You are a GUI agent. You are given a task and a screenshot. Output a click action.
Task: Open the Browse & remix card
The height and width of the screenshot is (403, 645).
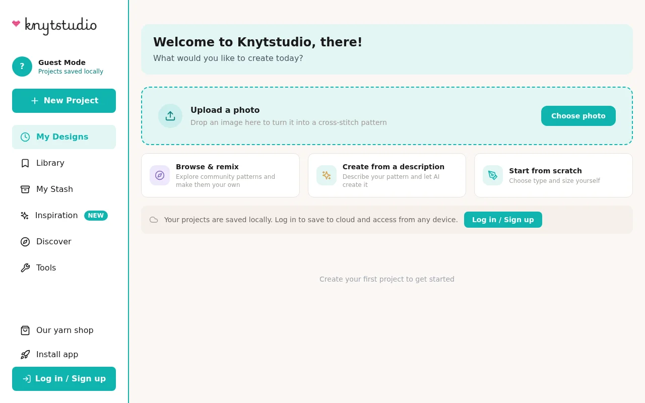tap(220, 175)
